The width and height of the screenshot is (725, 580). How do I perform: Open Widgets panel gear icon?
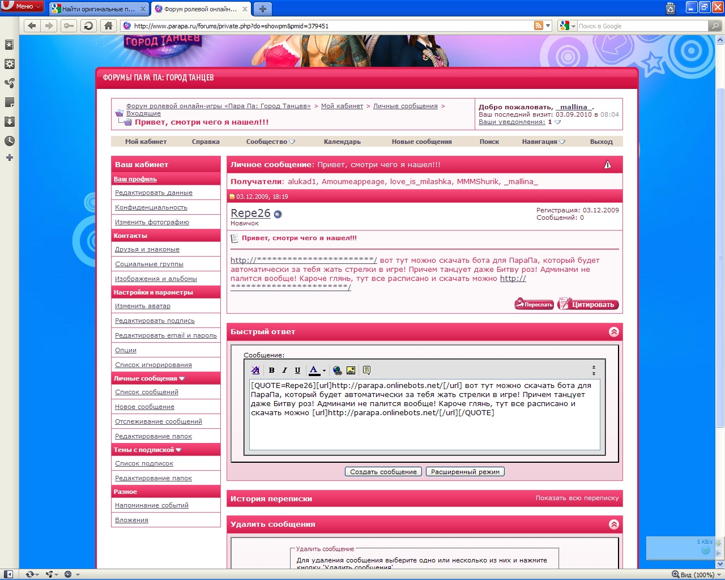click(9, 64)
